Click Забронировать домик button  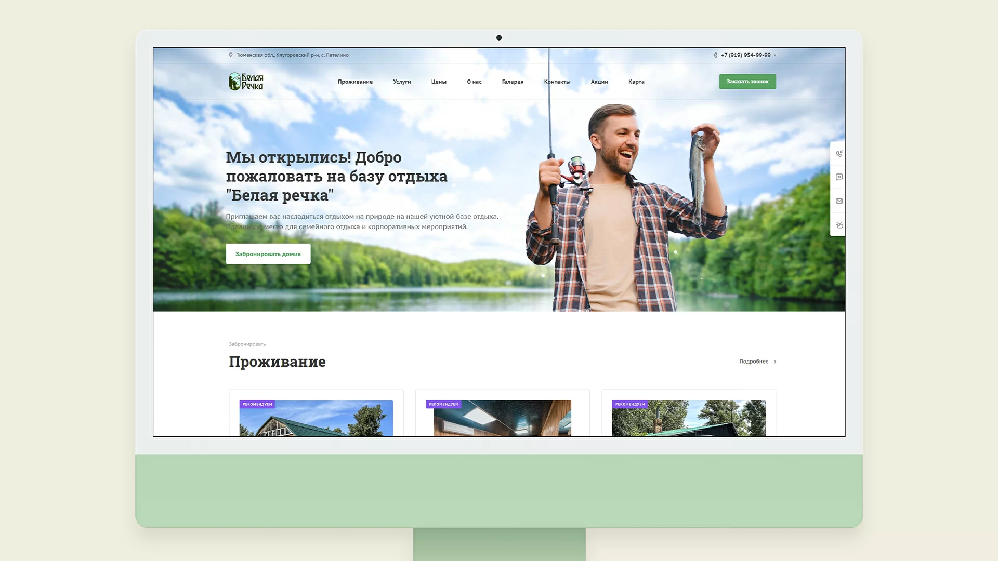pos(268,254)
